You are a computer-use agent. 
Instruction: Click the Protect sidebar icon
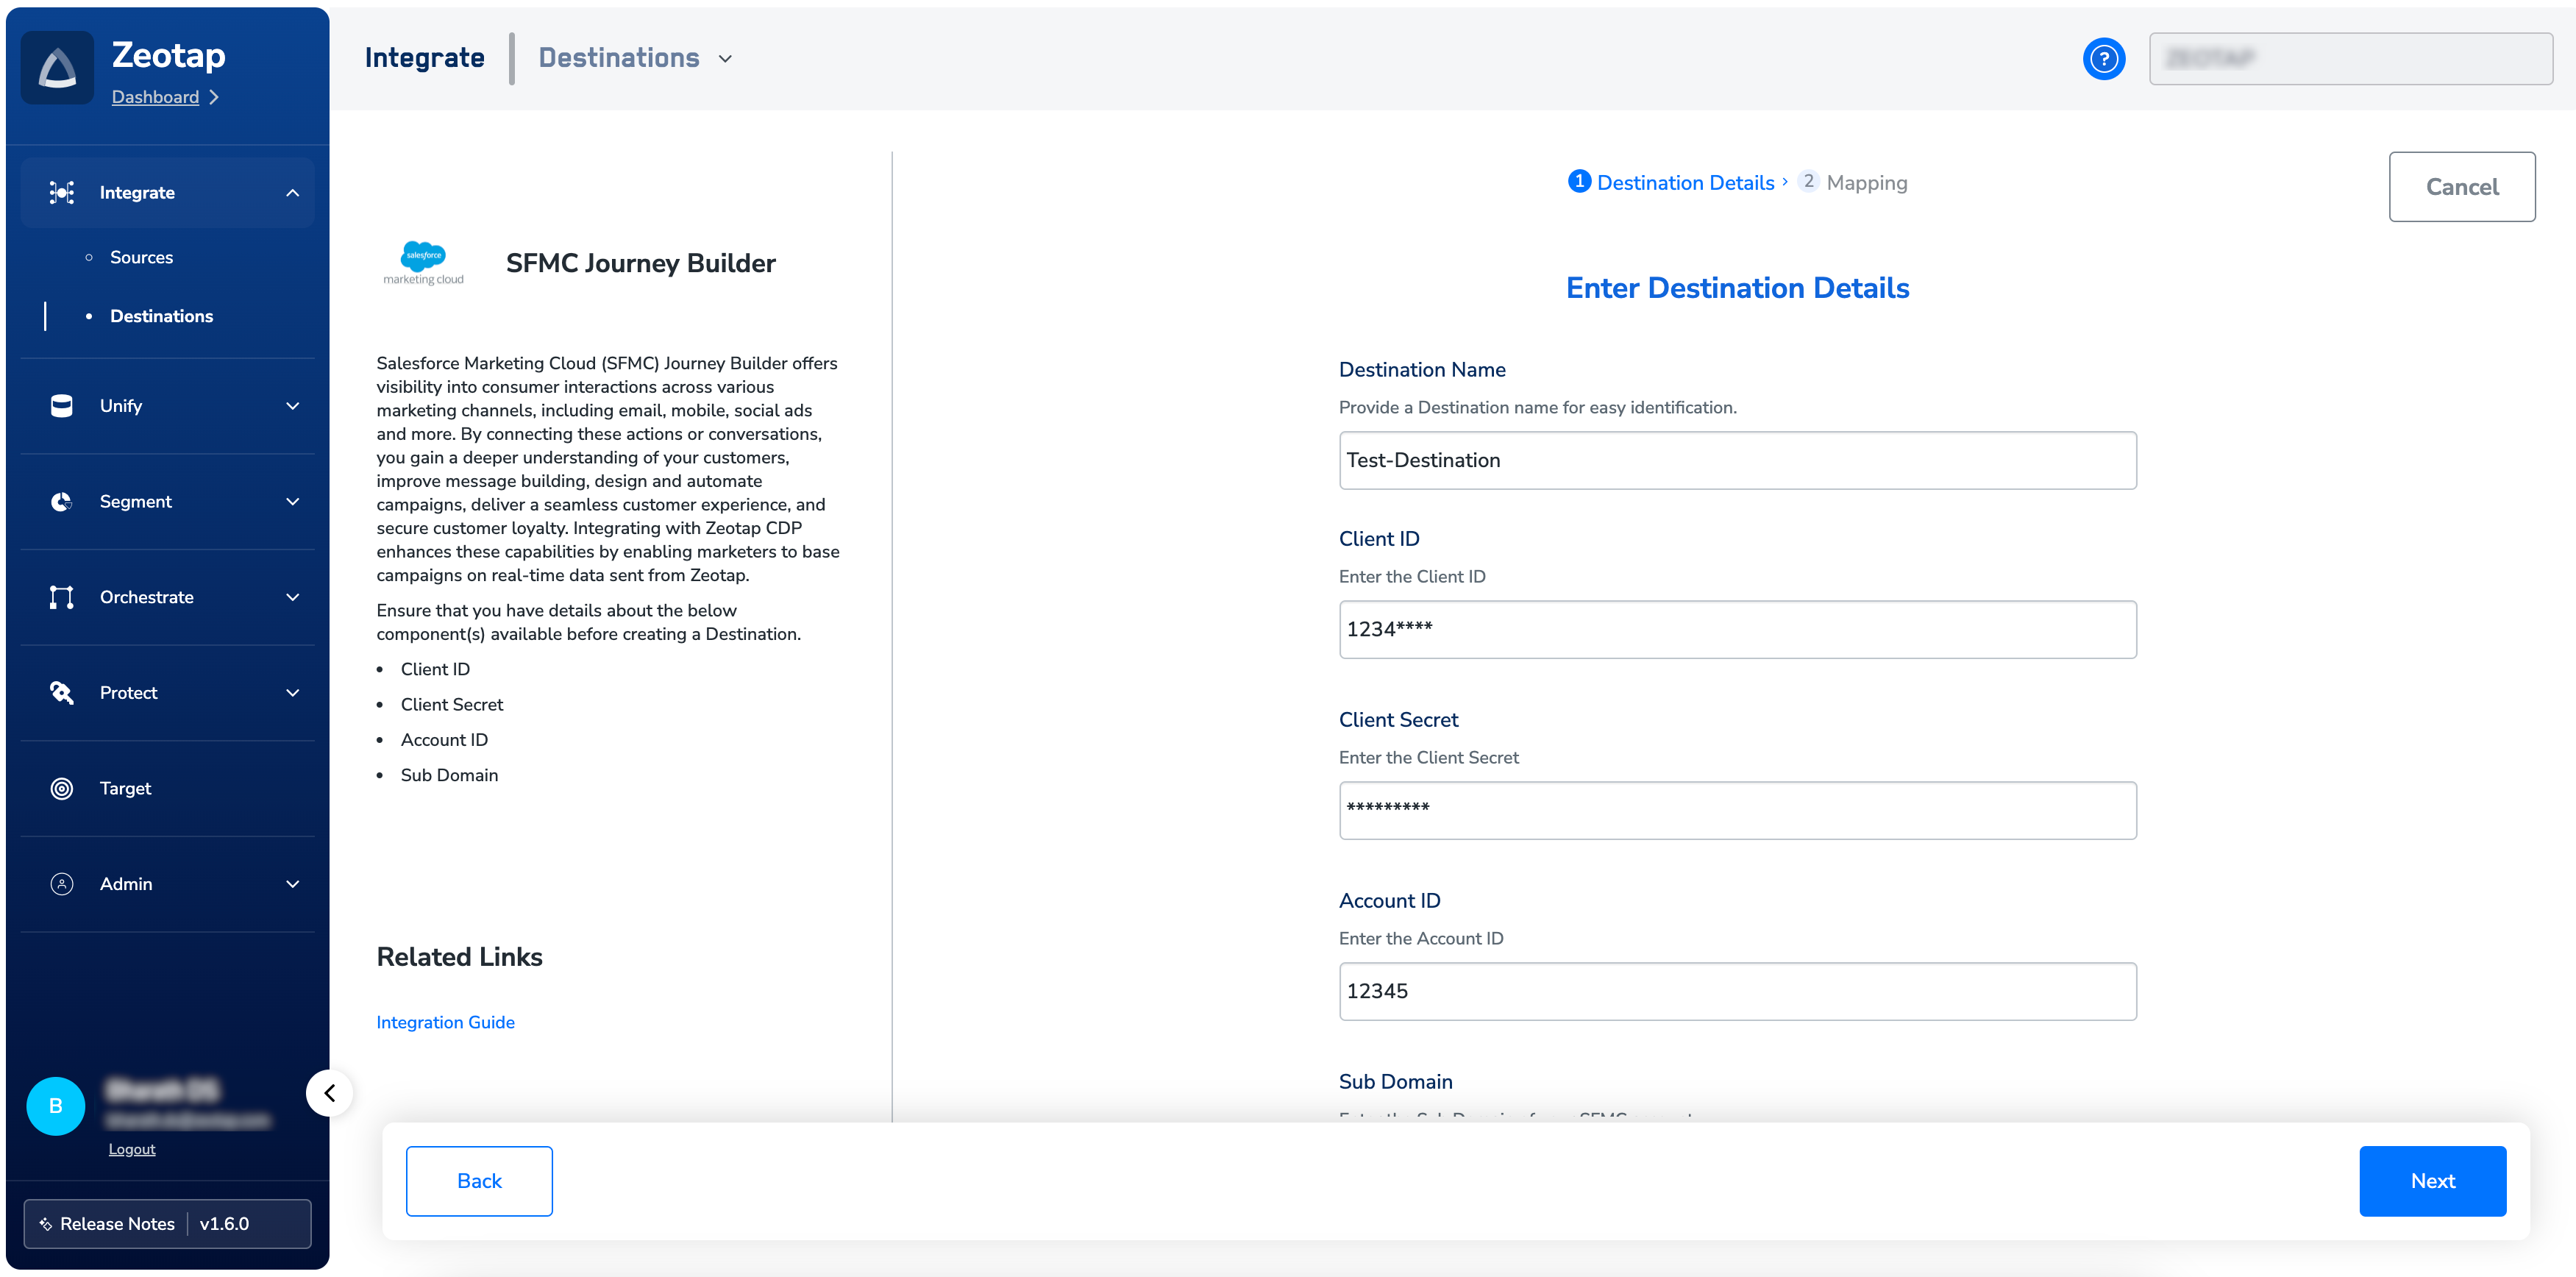click(x=61, y=693)
